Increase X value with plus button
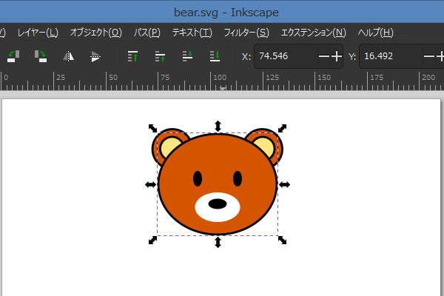This screenshot has width=444, height=296. 337,56
